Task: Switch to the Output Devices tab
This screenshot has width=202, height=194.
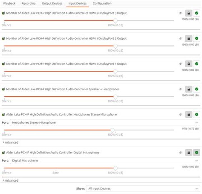Action: pos(52,3)
